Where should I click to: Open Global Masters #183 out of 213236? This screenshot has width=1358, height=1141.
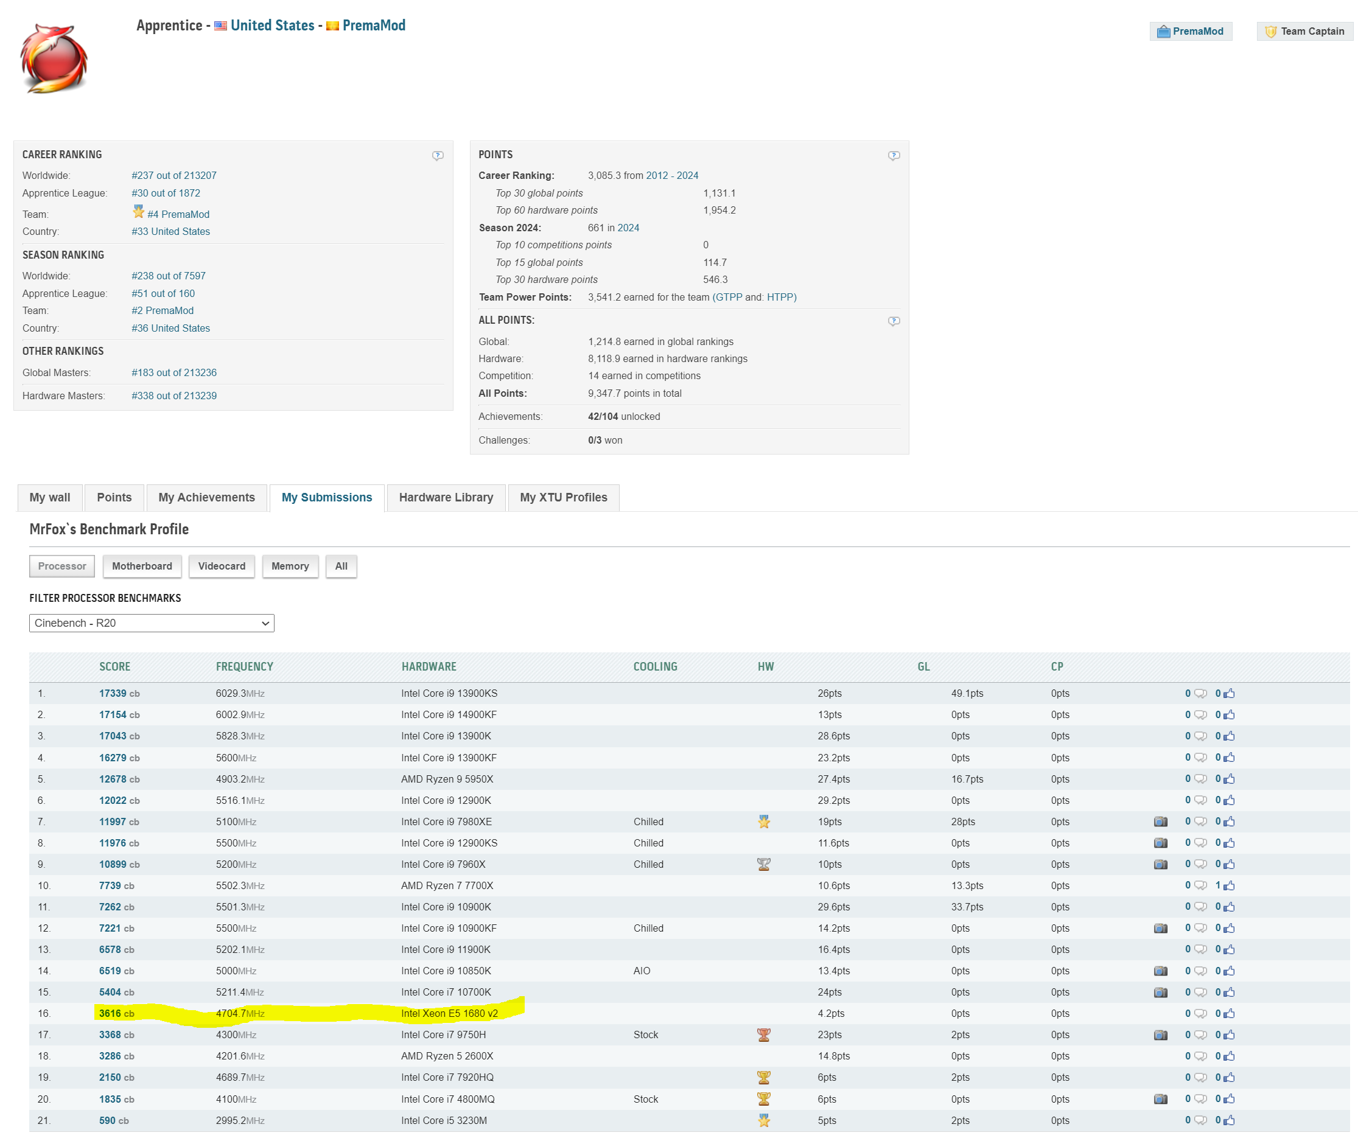tap(174, 372)
